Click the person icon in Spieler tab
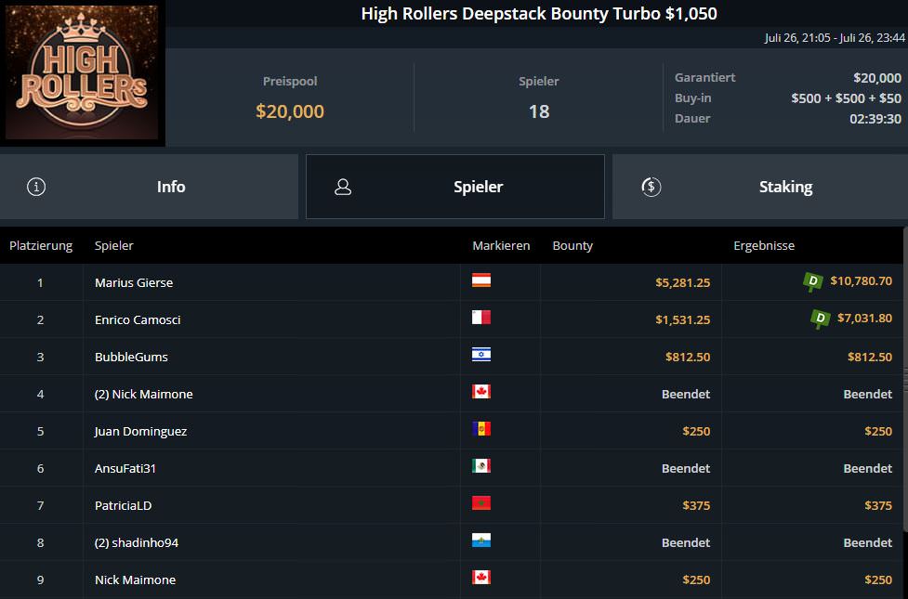Viewport: 908px width, 599px height. pos(343,187)
